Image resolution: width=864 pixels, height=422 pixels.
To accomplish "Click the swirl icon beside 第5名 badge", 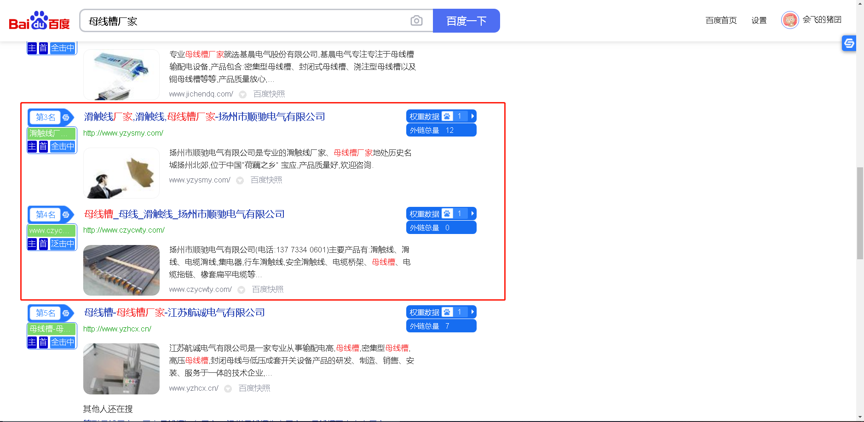I will tap(66, 313).
